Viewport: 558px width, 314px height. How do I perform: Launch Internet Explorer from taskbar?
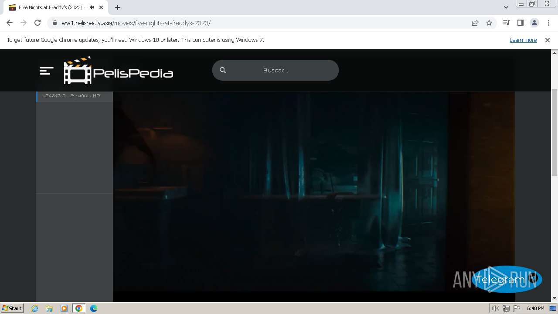point(35,308)
